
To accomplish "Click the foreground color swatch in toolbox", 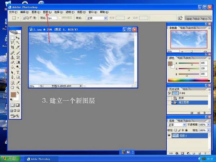I will pos(13,95).
